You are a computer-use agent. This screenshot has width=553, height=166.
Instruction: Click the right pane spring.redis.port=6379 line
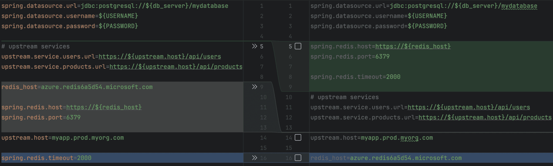pyautogui.click(x=350, y=57)
